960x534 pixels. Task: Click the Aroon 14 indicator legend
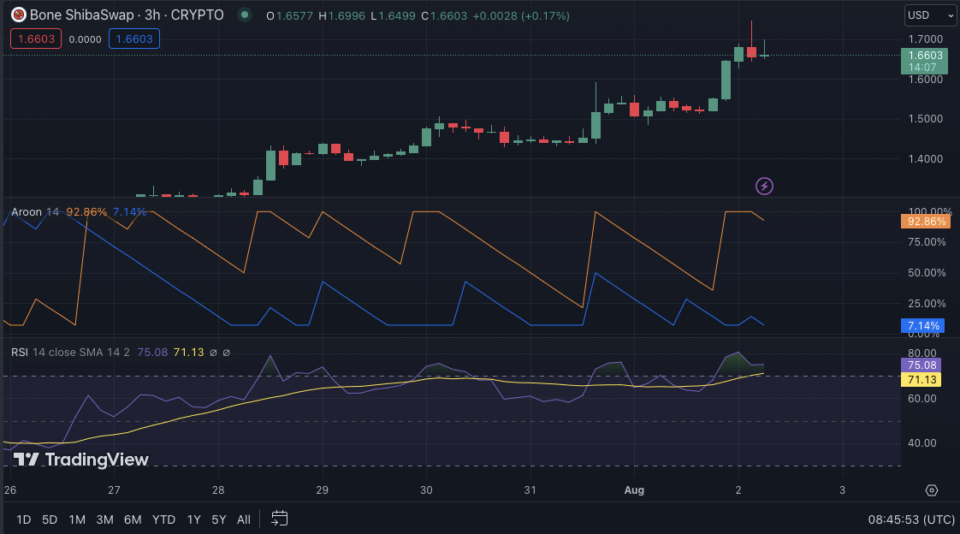coord(35,212)
